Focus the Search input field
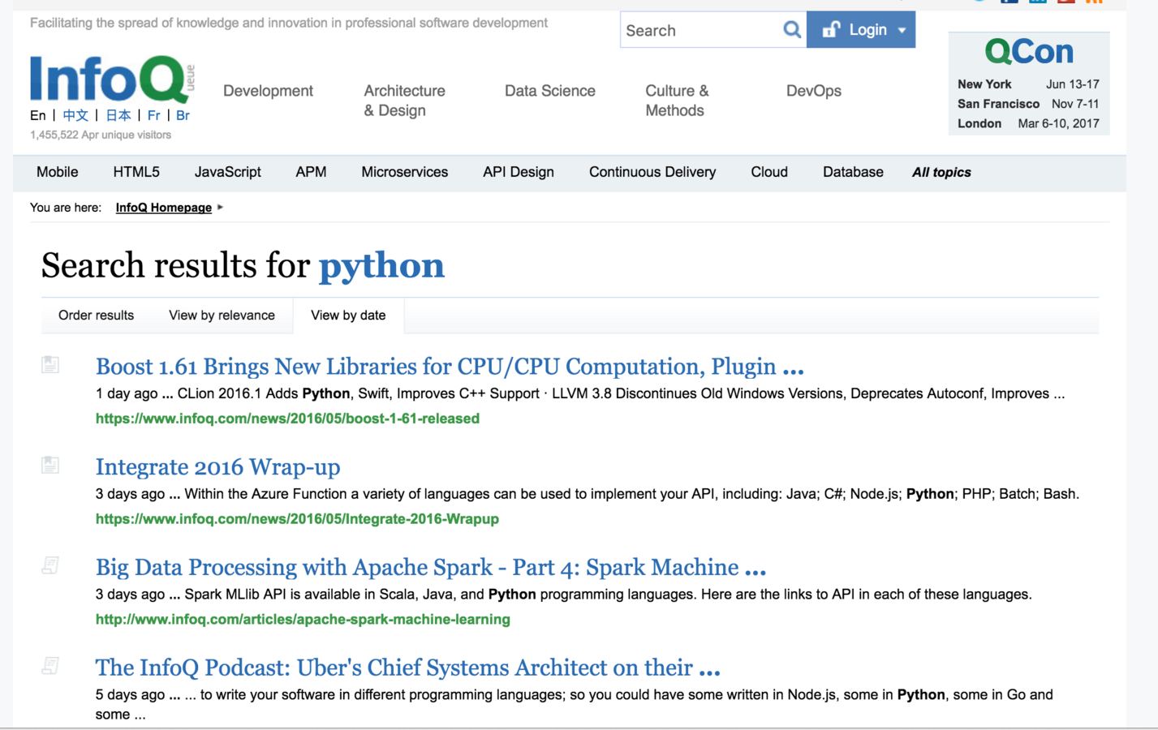The height and width of the screenshot is (730, 1158). pos(700,30)
